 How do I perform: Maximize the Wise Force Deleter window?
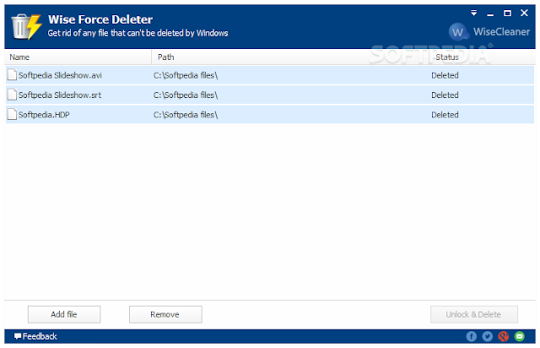click(507, 14)
